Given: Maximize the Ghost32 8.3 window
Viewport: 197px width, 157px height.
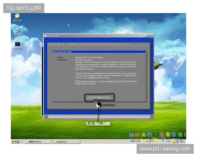Looking at the screenshot, I should 148,35.
